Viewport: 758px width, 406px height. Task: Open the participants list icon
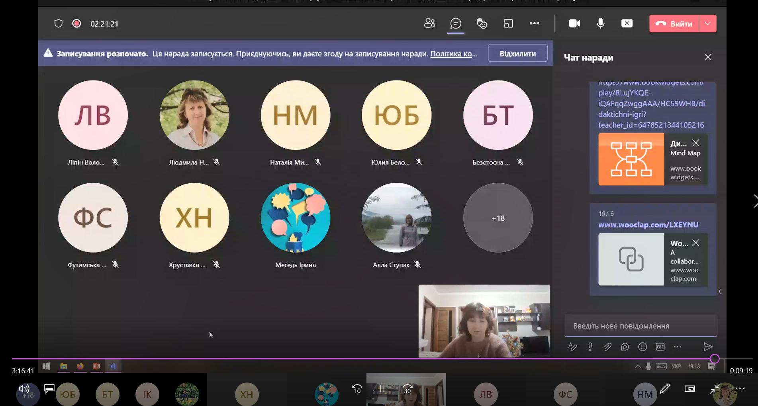429,24
